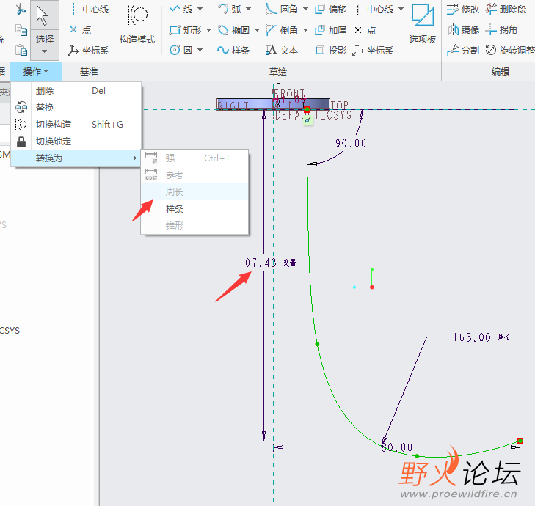Open the Select tool dropdown arrow

click(x=44, y=51)
